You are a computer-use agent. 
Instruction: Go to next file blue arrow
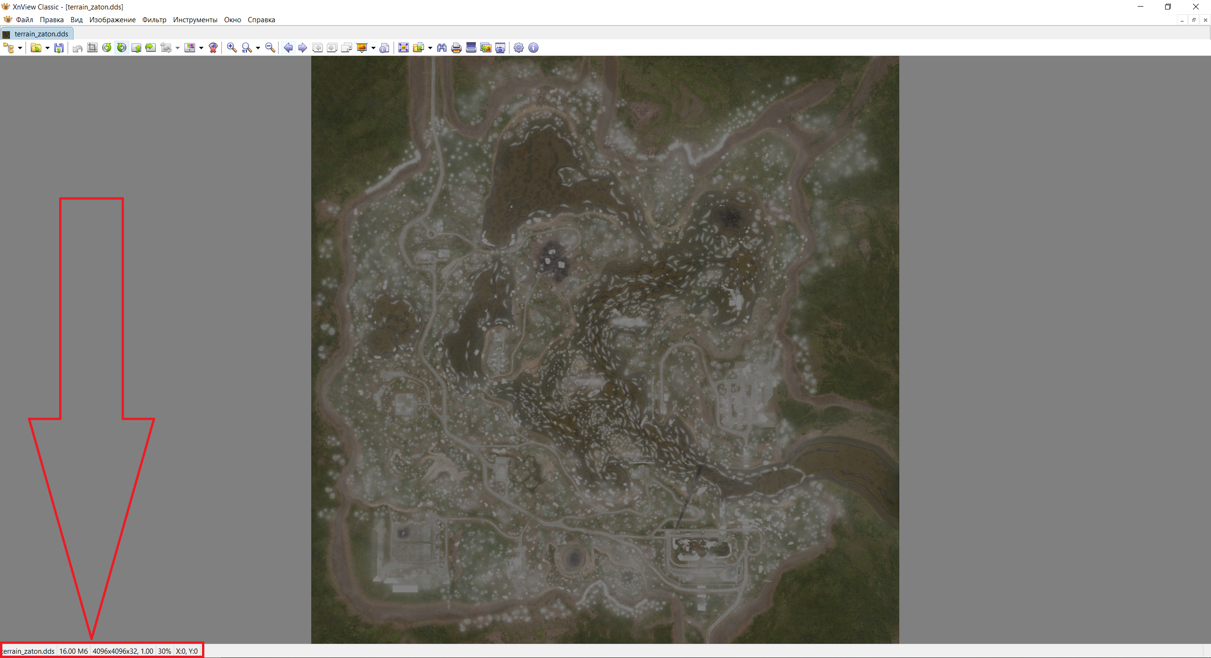pos(303,48)
